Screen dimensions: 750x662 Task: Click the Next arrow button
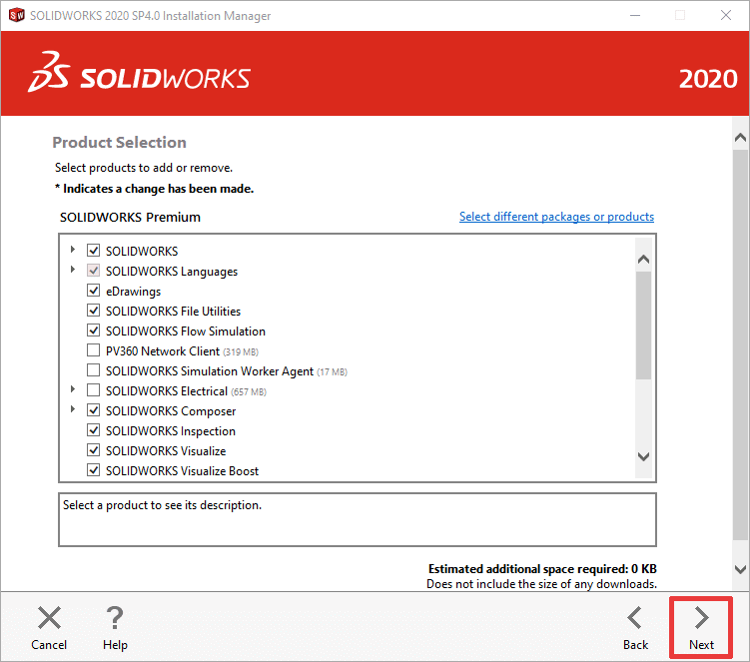(701, 628)
